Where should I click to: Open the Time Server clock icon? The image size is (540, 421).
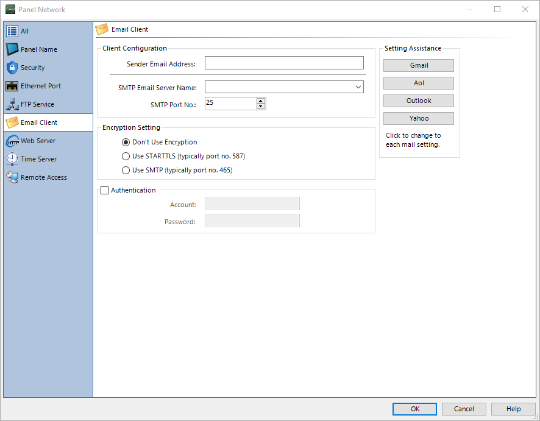point(11,159)
